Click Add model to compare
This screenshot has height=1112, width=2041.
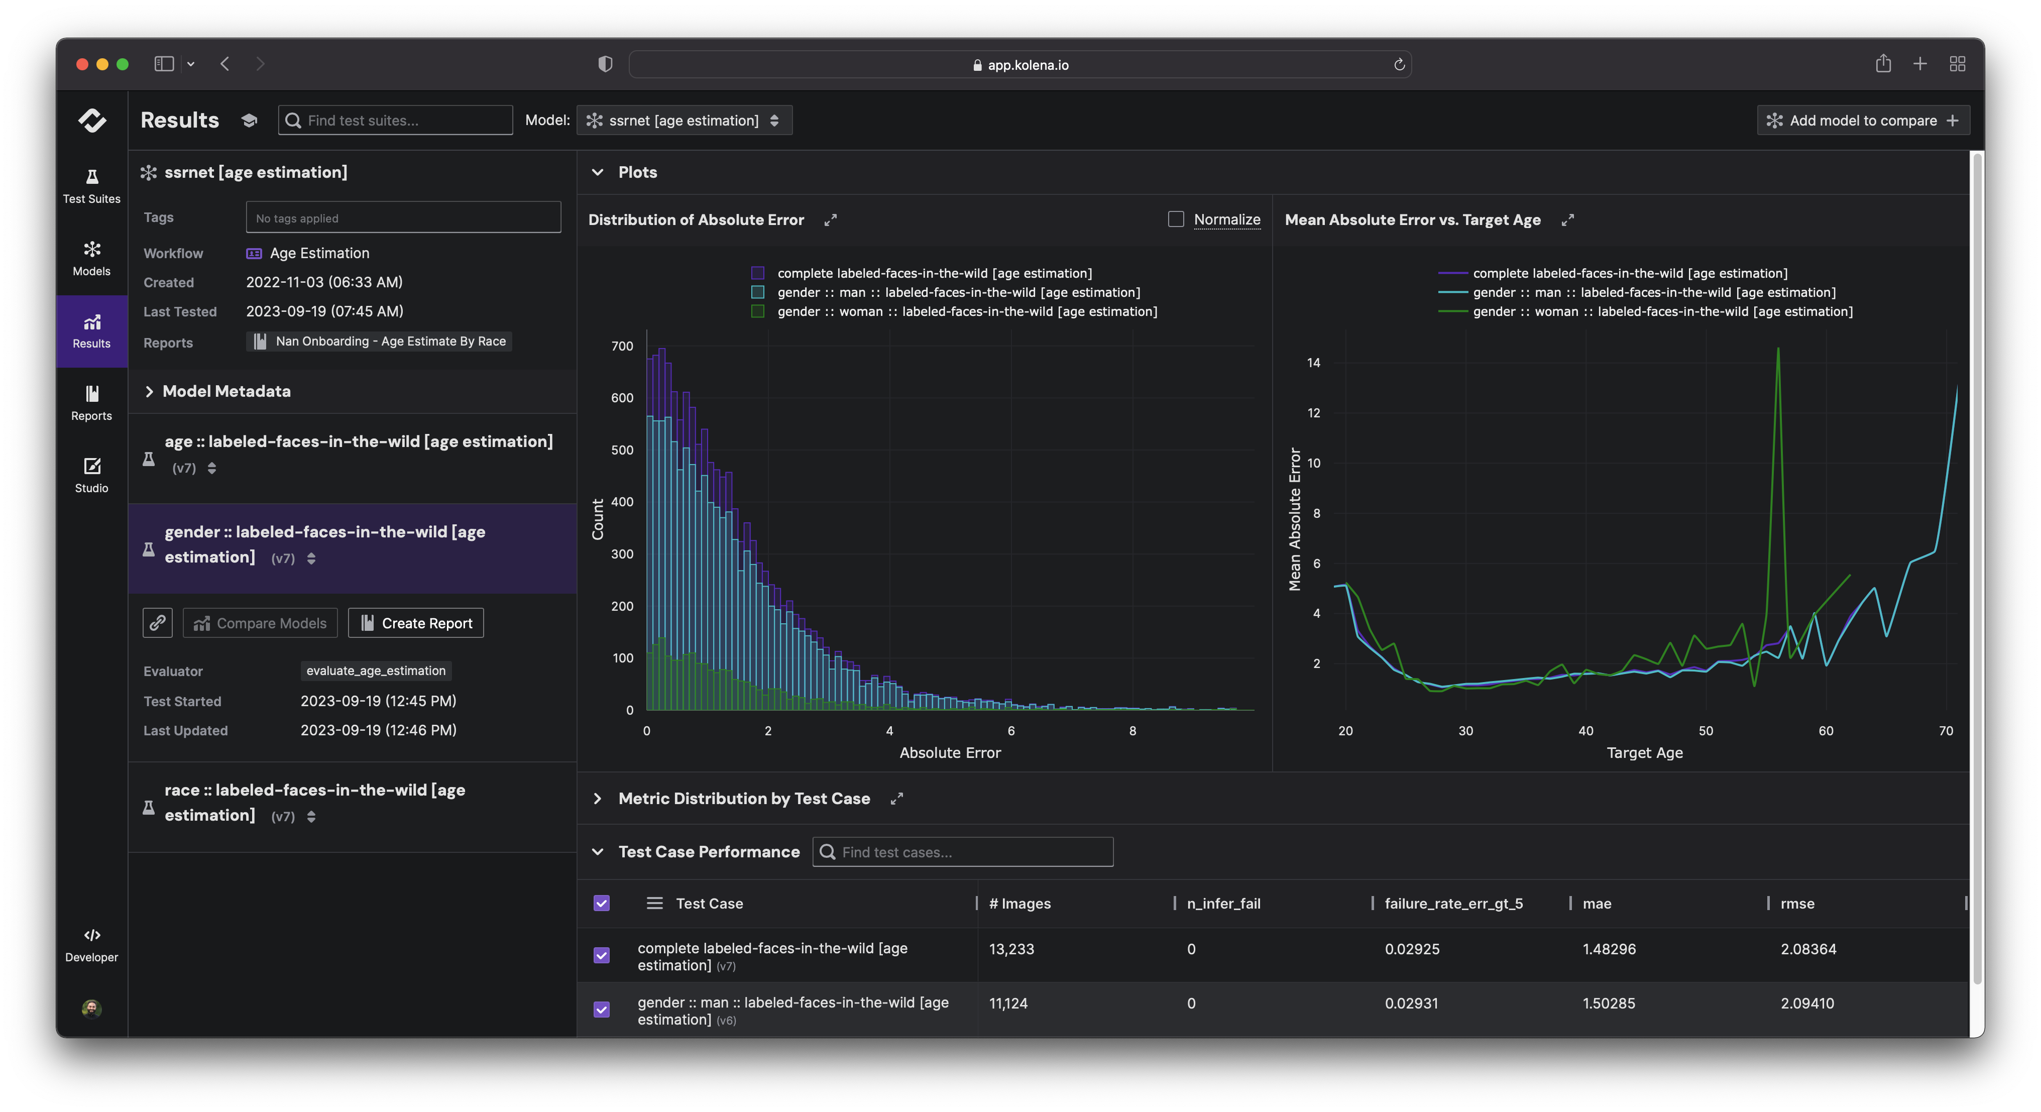coord(1863,121)
